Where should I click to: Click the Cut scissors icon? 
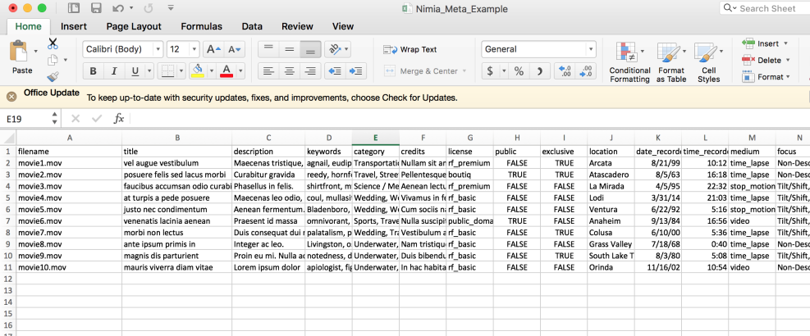(53, 43)
